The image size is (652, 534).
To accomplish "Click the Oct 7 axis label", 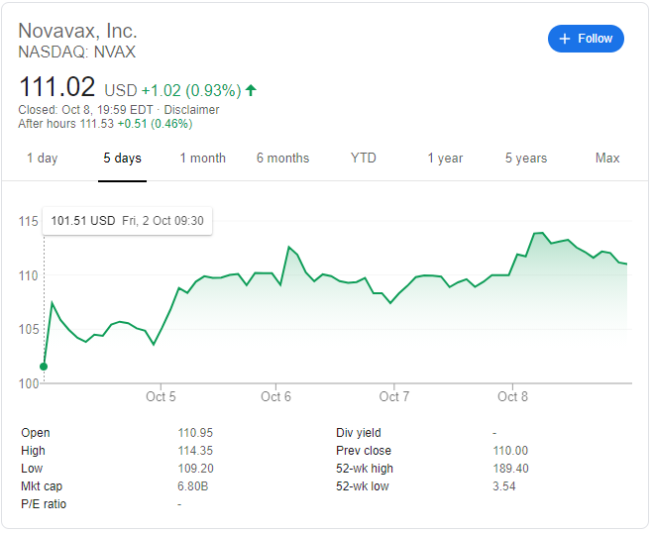I will [394, 396].
